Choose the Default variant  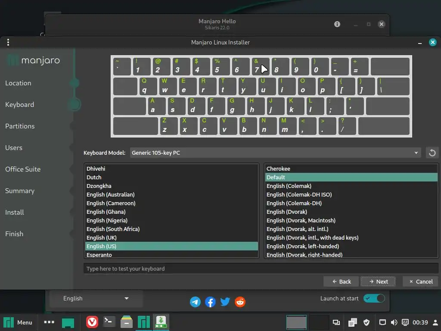[351, 177]
